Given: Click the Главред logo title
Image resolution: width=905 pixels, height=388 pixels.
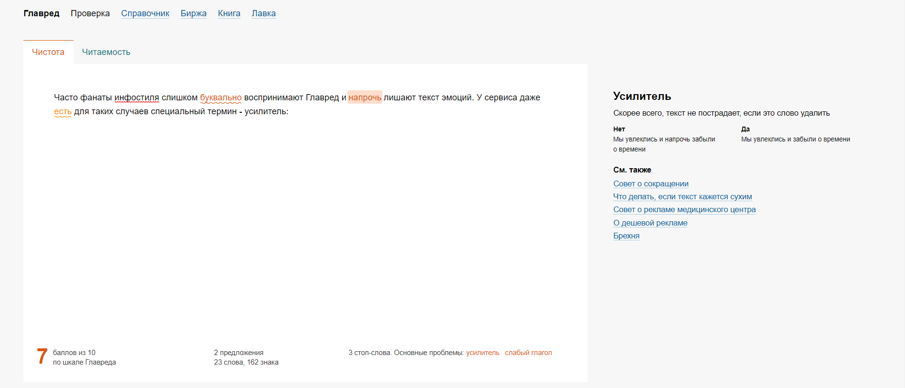Looking at the screenshot, I should pyautogui.click(x=42, y=13).
